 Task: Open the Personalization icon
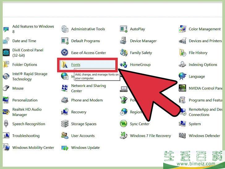tap(6, 100)
